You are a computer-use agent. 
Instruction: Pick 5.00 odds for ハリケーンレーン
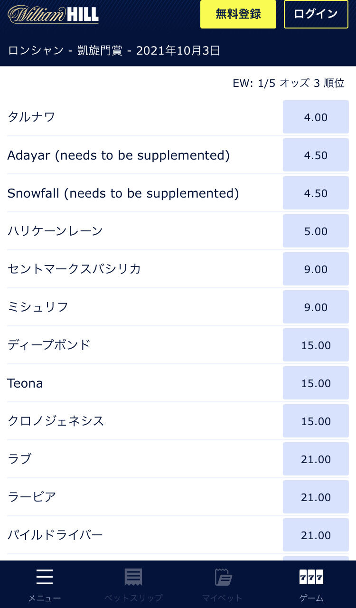point(316,231)
